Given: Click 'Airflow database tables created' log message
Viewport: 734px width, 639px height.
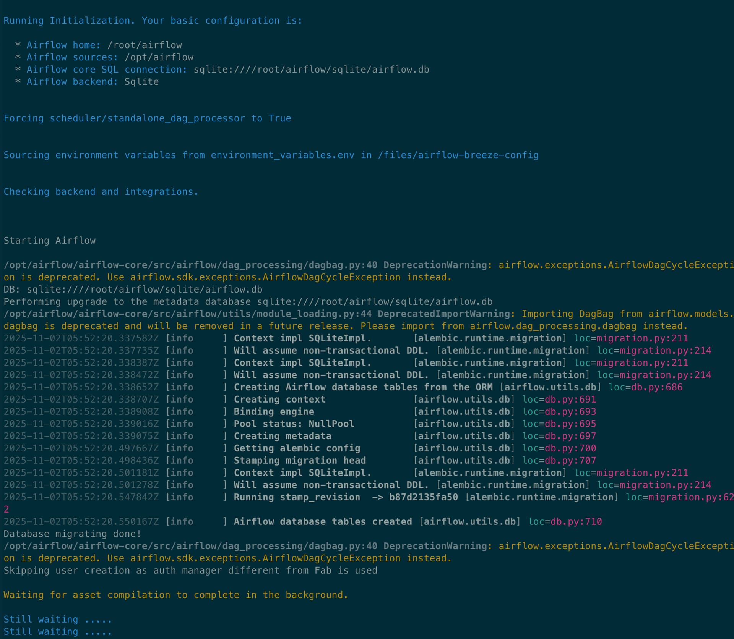Looking at the screenshot, I should coord(323,522).
